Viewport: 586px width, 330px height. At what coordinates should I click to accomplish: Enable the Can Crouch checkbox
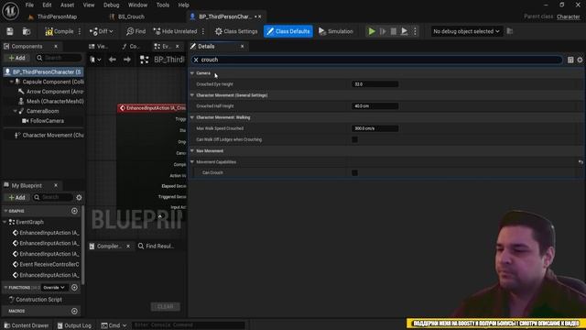click(354, 173)
